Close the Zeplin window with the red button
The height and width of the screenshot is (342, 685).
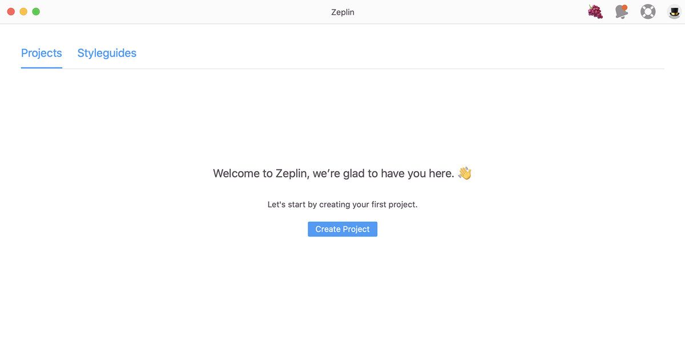[11, 11]
